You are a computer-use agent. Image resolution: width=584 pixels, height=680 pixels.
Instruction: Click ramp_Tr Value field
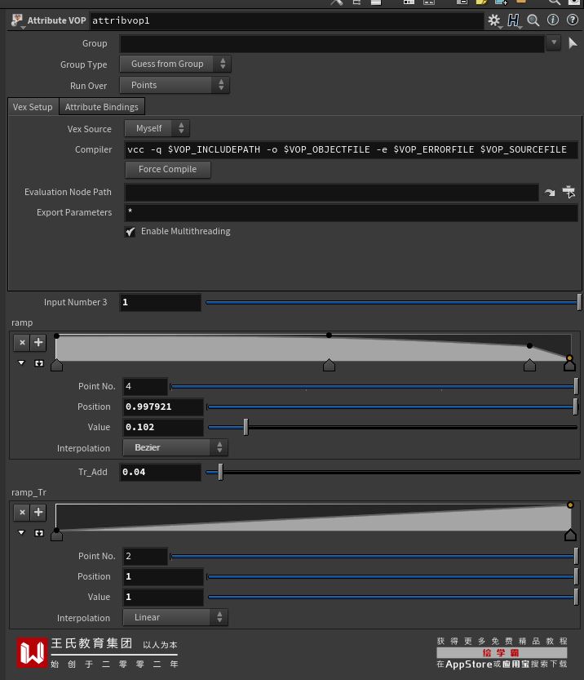pyautogui.click(x=163, y=598)
